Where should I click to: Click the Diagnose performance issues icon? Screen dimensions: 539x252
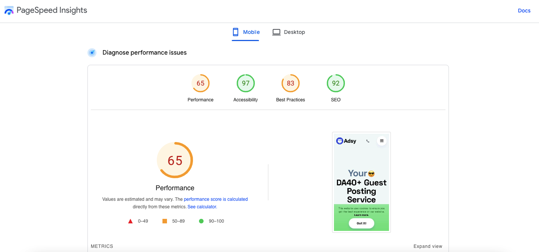click(x=92, y=53)
